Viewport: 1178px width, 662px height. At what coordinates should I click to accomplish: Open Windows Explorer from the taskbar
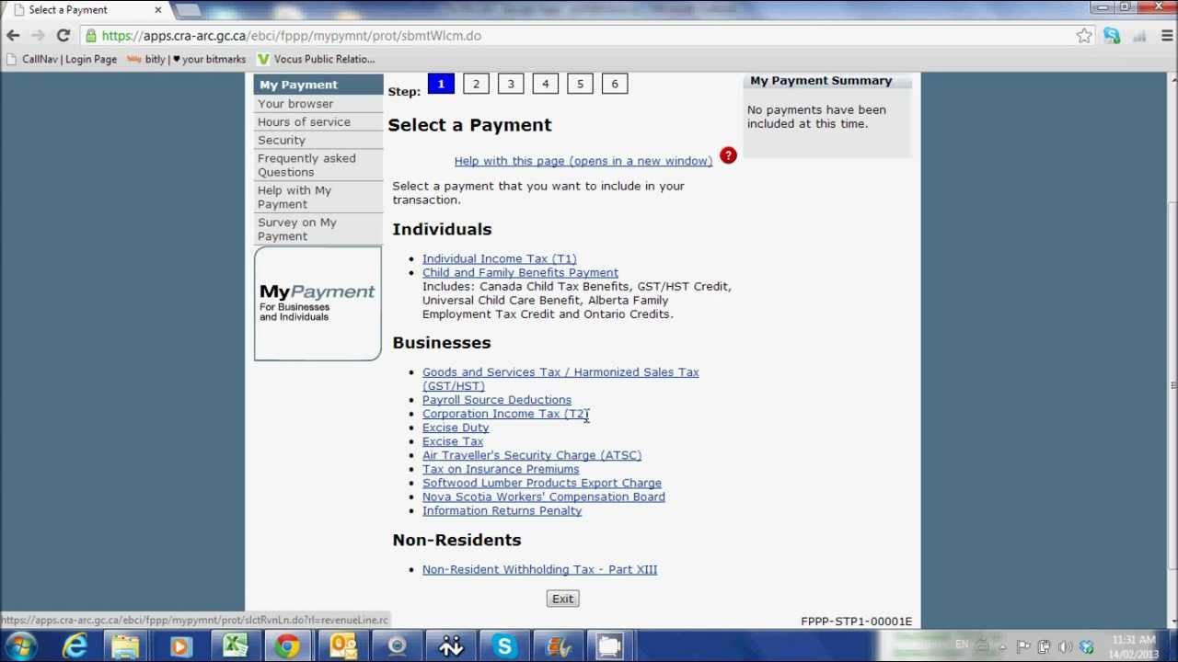126,646
